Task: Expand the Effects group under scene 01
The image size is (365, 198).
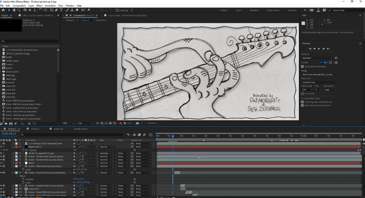Action: 17,176
